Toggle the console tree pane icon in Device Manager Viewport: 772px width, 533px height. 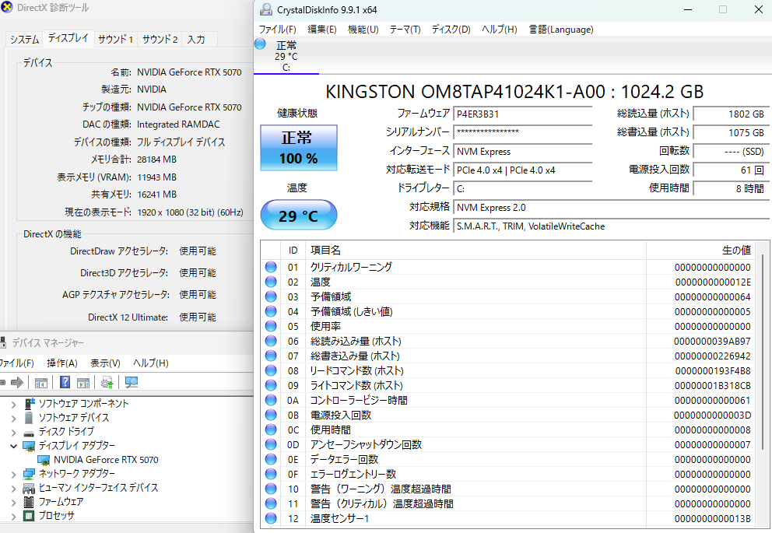coord(41,382)
